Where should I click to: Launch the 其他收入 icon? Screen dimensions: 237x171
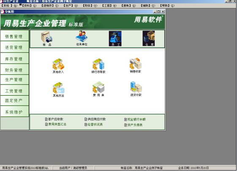coord(58,66)
